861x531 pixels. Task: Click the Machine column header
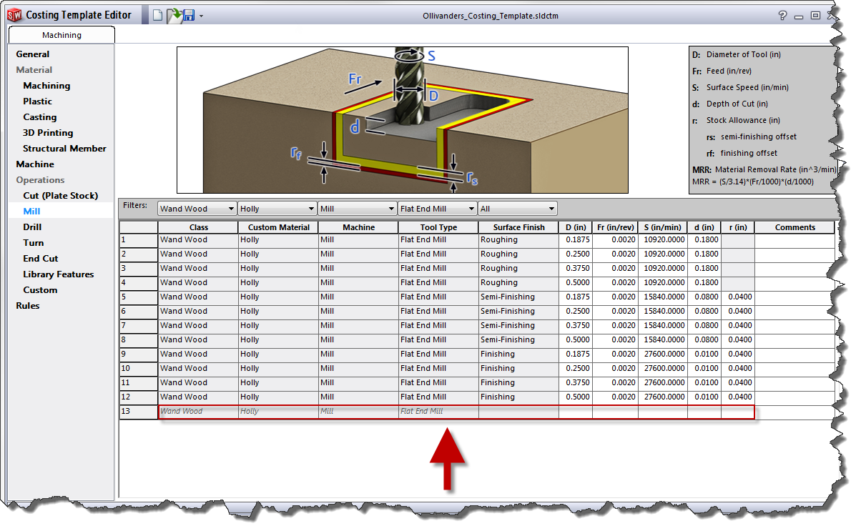(x=358, y=227)
